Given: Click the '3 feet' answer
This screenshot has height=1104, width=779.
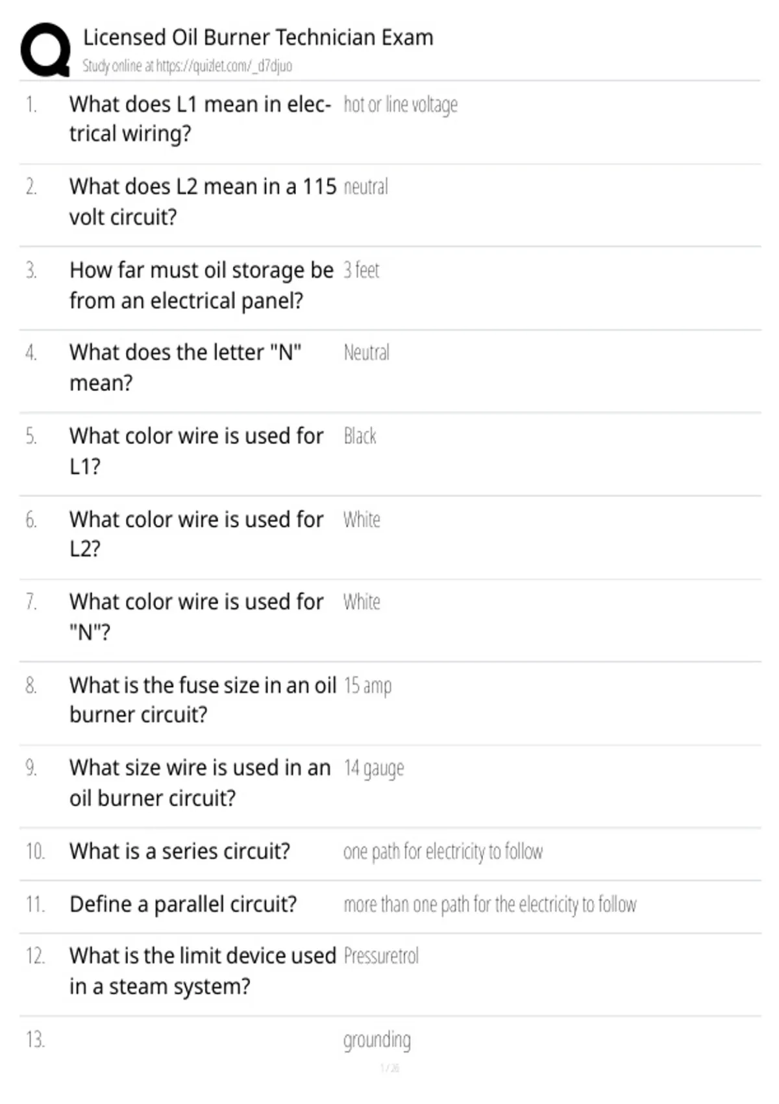Looking at the screenshot, I should click(362, 270).
